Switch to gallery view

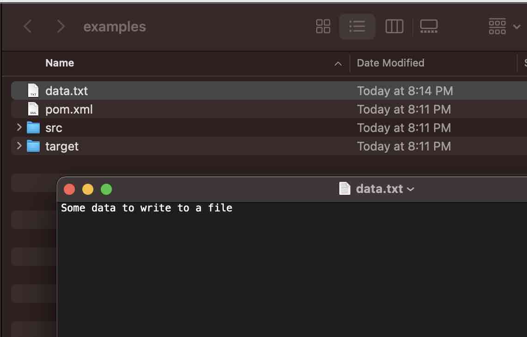click(x=429, y=26)
